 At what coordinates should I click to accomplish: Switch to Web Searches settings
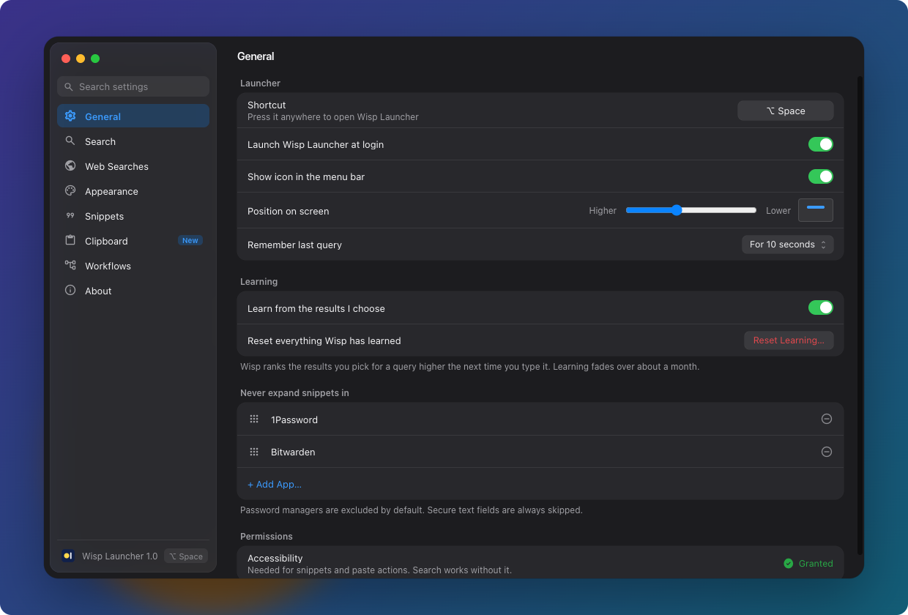[x=133, y=166]
